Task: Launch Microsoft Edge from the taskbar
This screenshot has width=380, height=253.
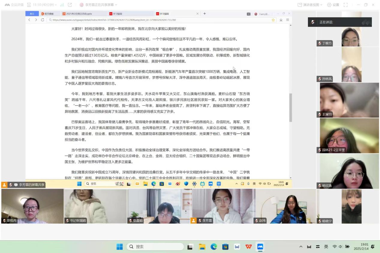Action: coord(214,247)
